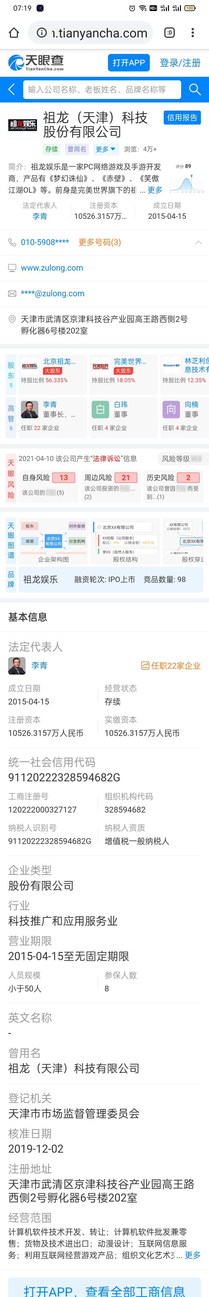Select the 曾用名 tag
Image resolution: width=209 pixels, height=1297 pixels.
[77, 150]
